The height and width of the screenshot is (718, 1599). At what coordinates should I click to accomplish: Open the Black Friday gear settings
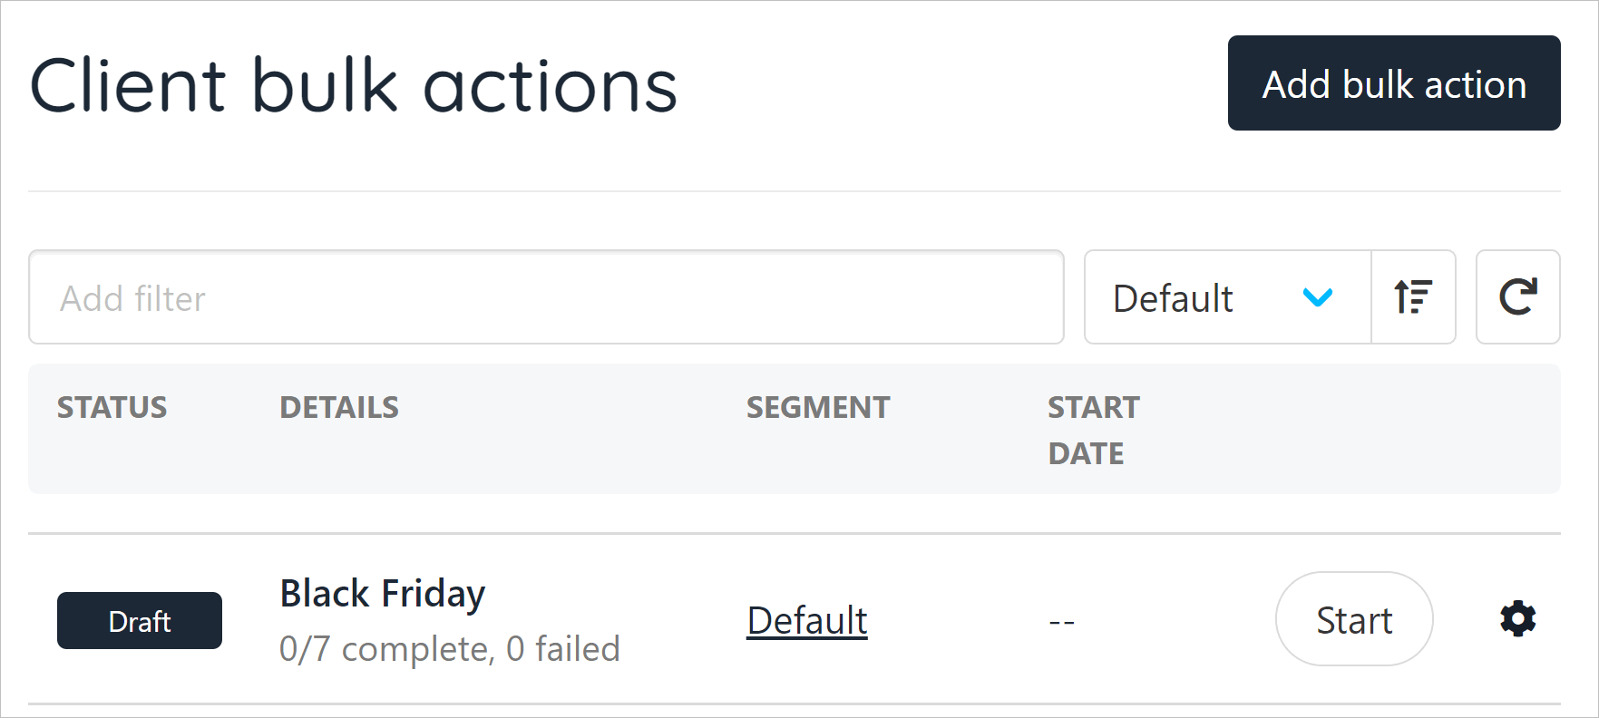click(1517, 619)
